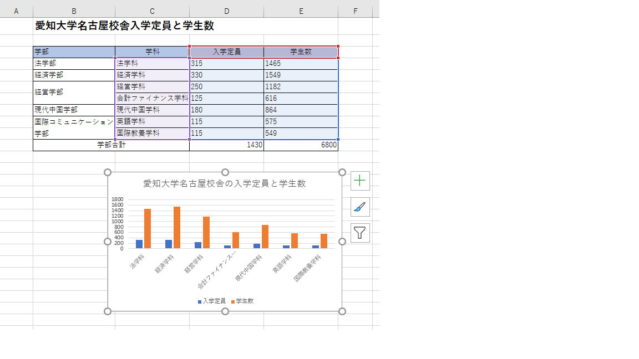Image resolution: width=639 pixels, height=359 pixels.
Task: Click the 入学定員 legend entry
Action: pyautogui.click(x=211, y=301)
